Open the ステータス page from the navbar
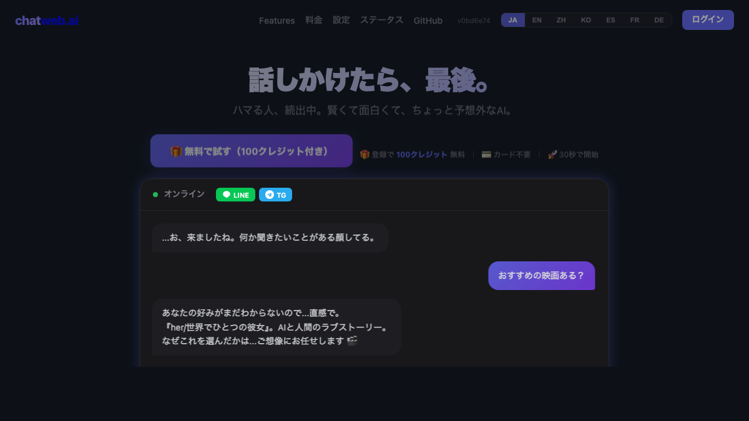This screenshot has width=749, height=421. point(381,20)
